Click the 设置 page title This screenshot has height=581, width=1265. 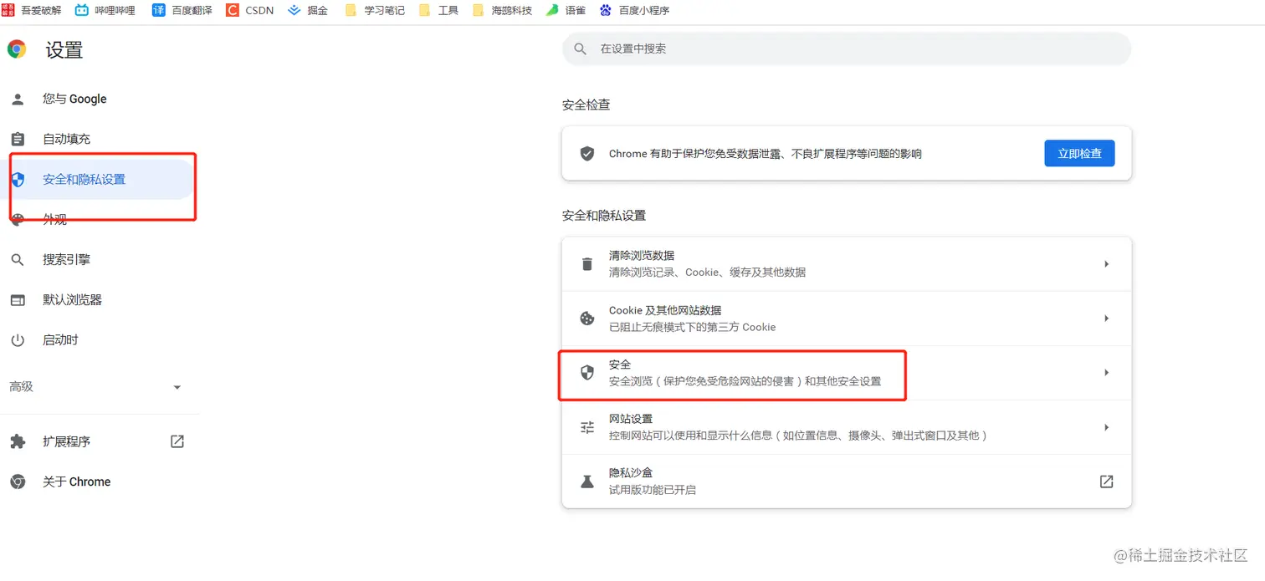click(64, 50)
